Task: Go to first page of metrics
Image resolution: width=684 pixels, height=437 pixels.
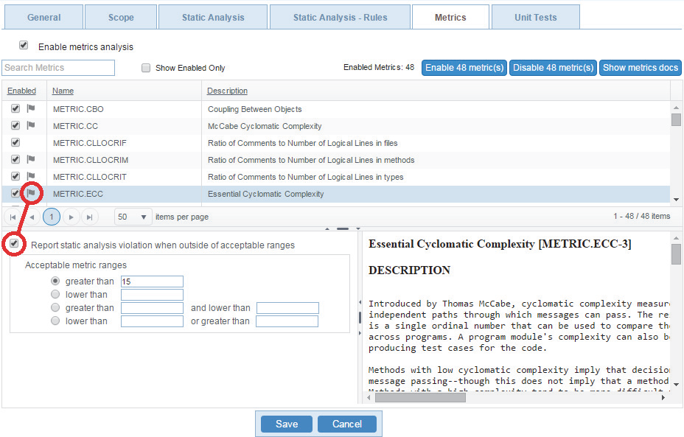Action: coord(13,217)
